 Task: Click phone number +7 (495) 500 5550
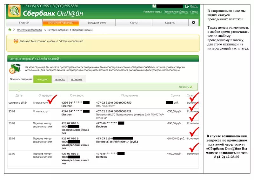tap(37, 6)
